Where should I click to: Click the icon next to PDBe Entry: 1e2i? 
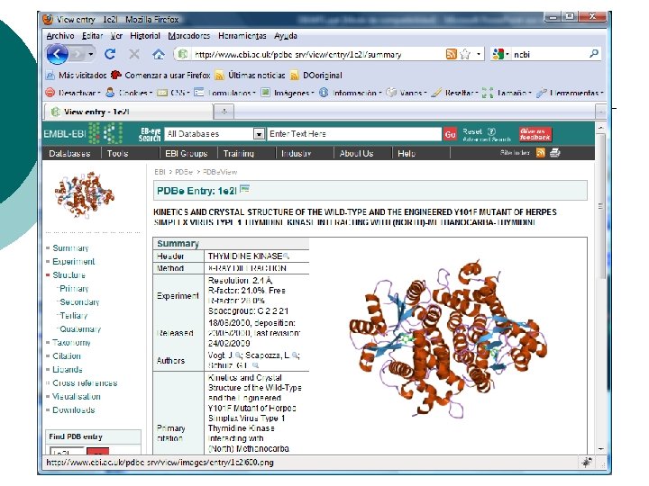coord(244,189)
